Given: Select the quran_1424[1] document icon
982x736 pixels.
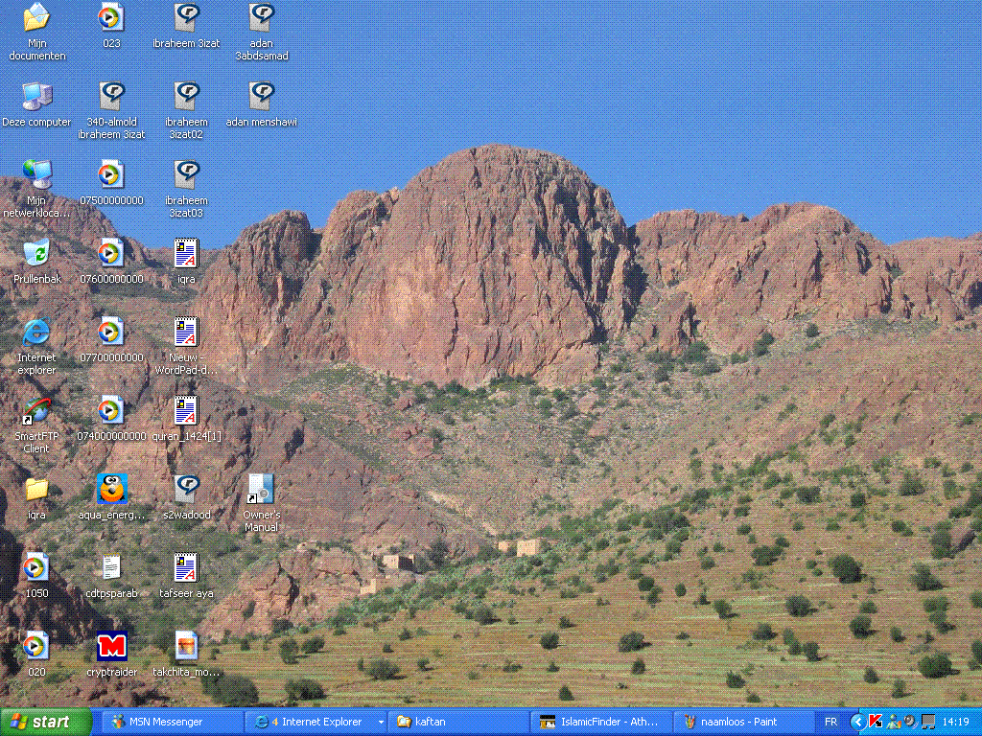Looking at the screenshot, I should 186,411.
